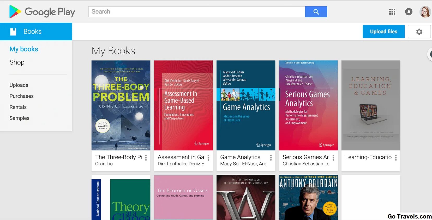
Task: Open options menu for Serious Games Analytics
Action: pyautogui.click(x=333, y=158)
